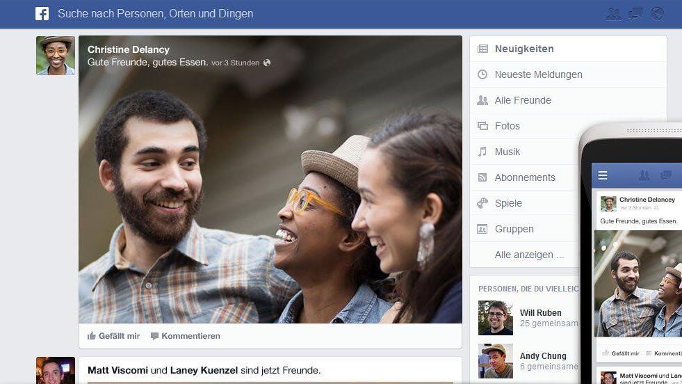Expand feed list with 'Alle anzeigen ...'
This screenshot has height=384, width=682.
click(x=529, y=255)
